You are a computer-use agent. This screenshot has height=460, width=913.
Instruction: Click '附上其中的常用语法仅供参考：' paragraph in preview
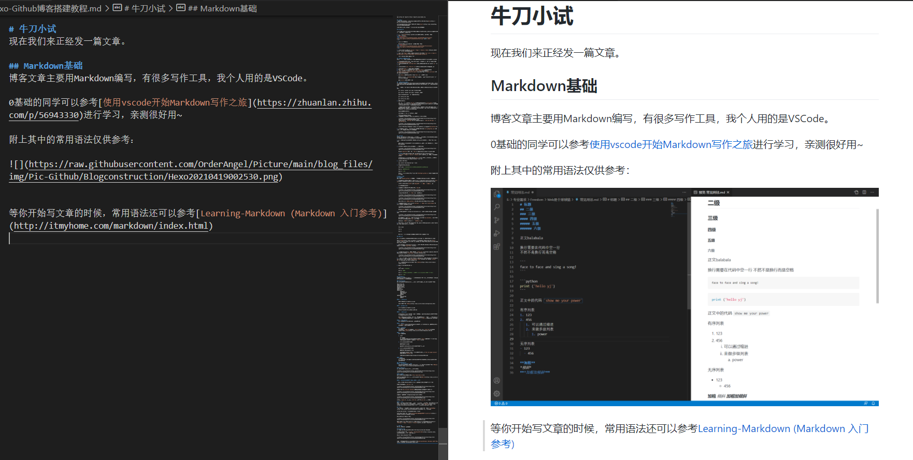560,170
